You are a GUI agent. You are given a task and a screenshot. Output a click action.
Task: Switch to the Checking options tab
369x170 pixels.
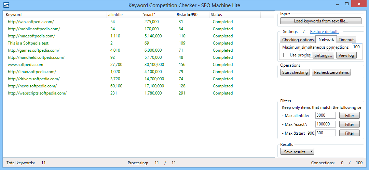tap(298, 39)
